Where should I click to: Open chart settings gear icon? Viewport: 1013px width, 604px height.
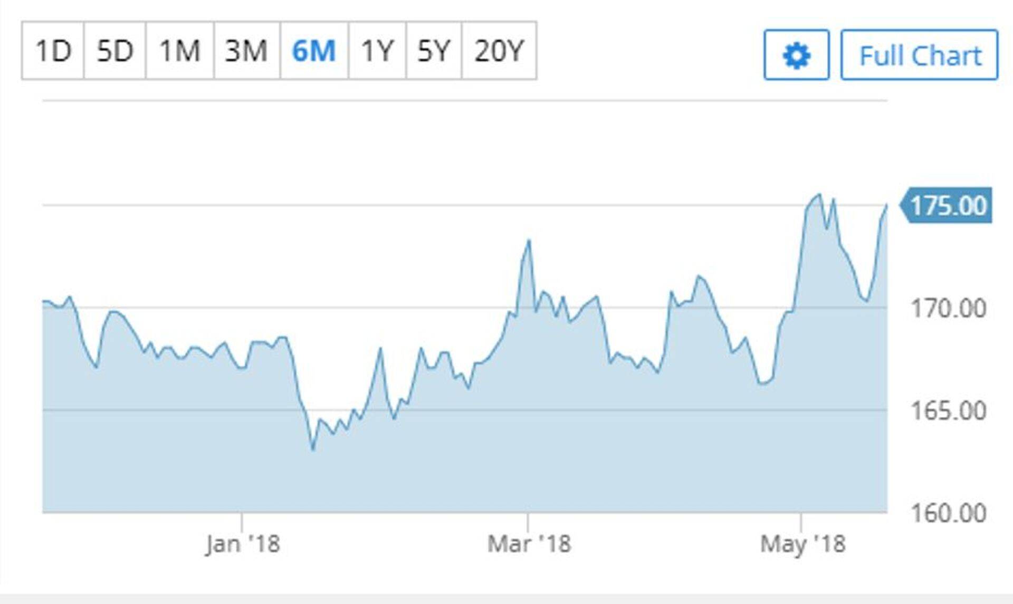796,55
